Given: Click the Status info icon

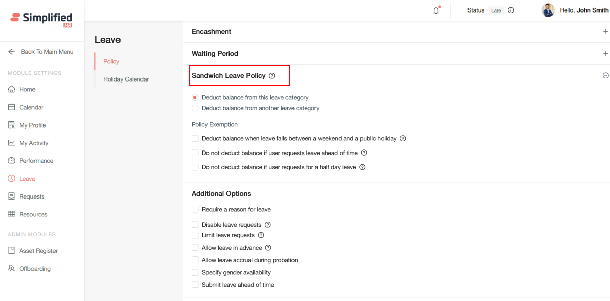Looking at the screenshot, I should (x=511, y=10).
